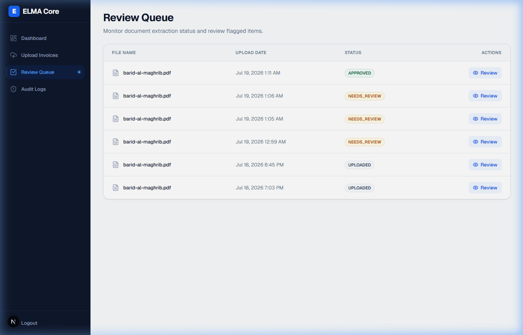Click the UPLOADED badge of the 7:03 PM row
The height and width of the screenshot is (335, 523).
tap(360, 188)
